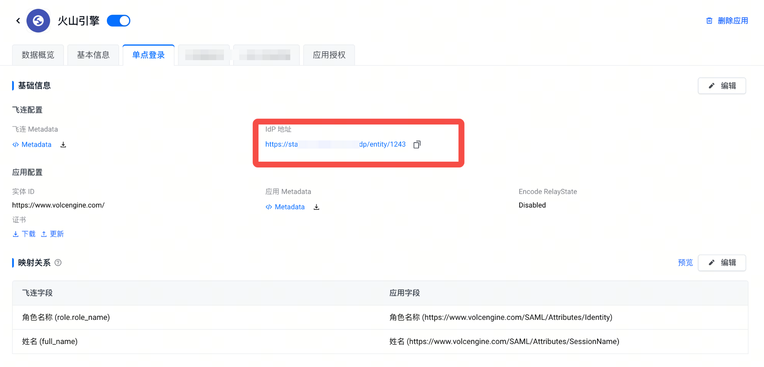Click the trash icon beside 删除应用
The height and width of the screenshot is (367, 764).
(709, 21)
